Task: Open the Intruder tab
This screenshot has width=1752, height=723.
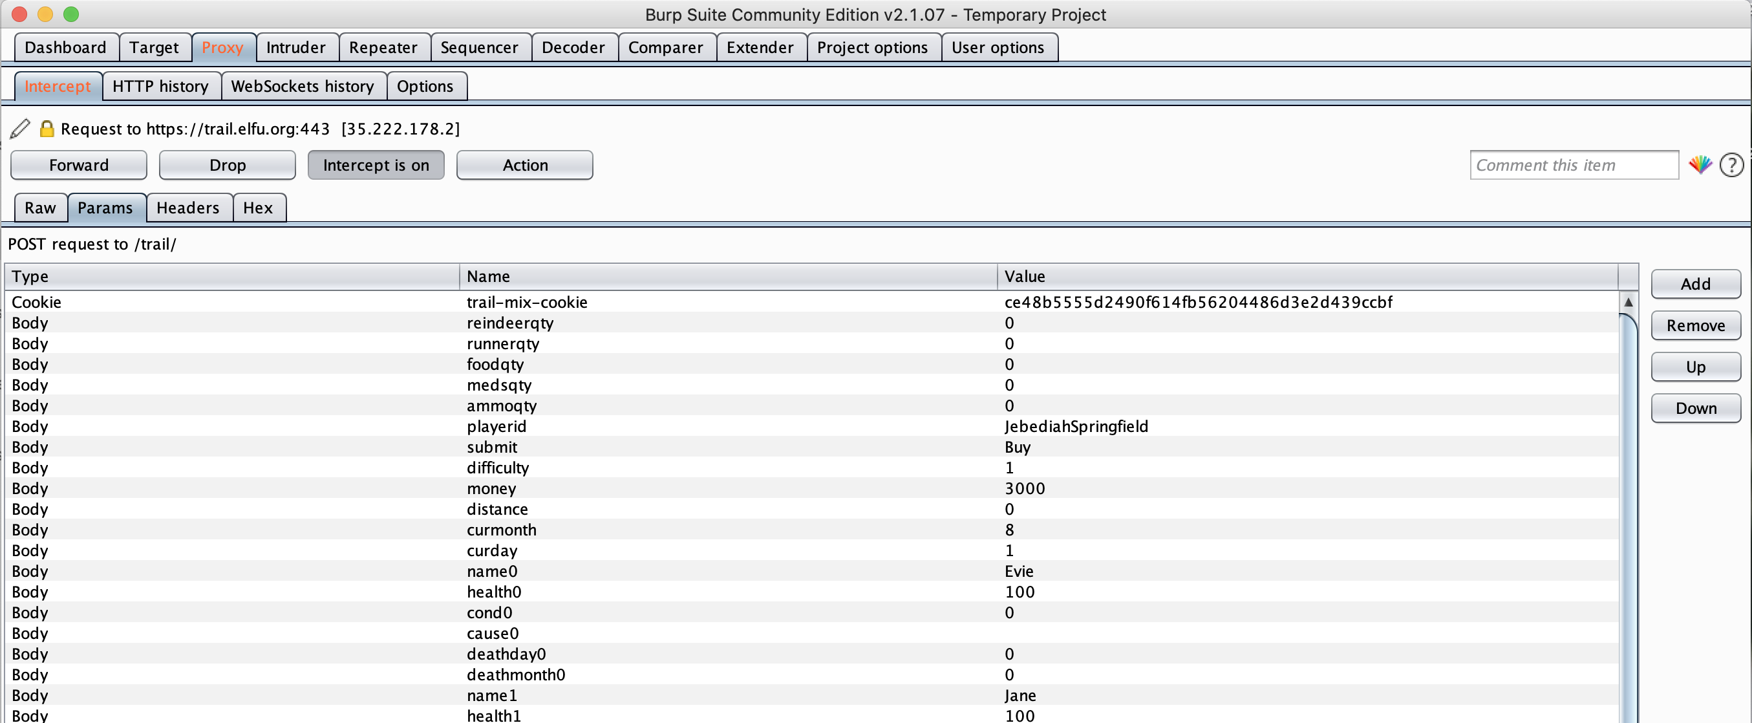Action: [x=297, y=48]
